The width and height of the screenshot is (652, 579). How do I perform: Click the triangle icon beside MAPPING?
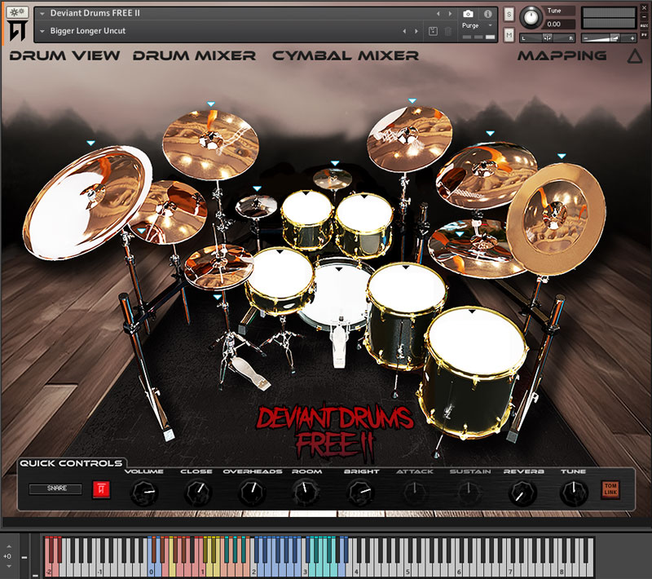click(x=635, y=55)
